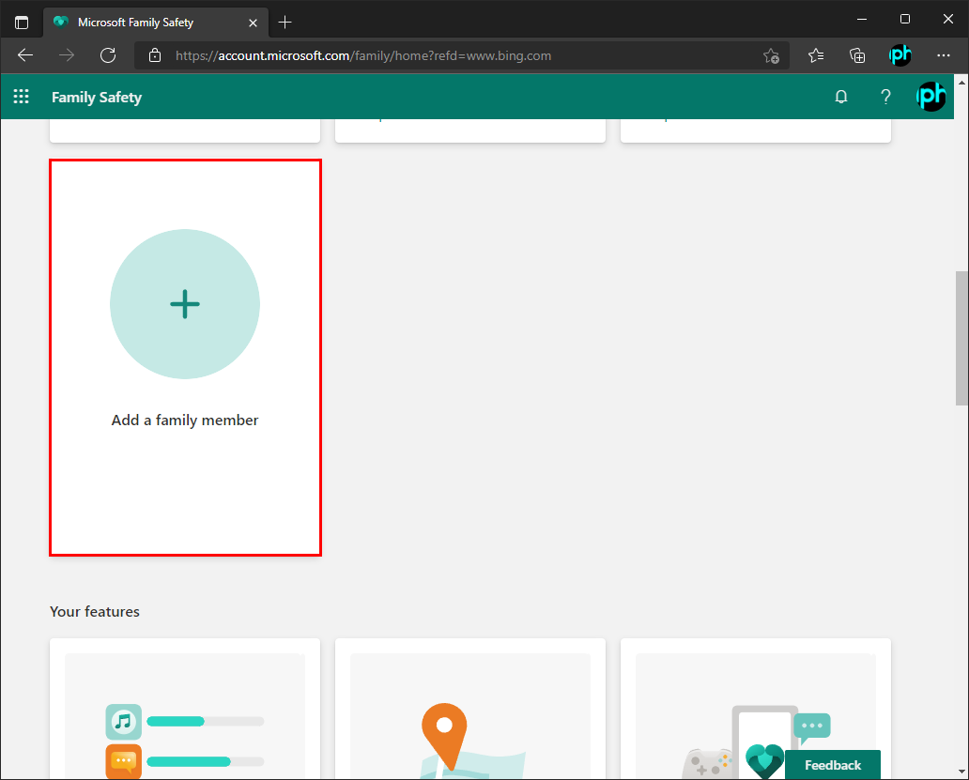This screenshot has width=969, height=780.
Task: Maximize the browser window
Action: [905, 19]
